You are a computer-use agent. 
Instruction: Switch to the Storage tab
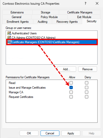(x=45, y=12)
